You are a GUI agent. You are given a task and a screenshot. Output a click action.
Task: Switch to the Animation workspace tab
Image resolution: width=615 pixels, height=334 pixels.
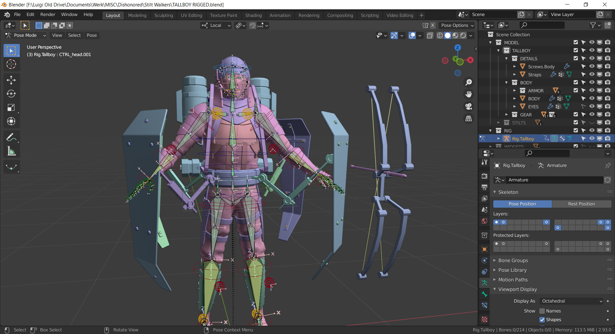(280, 15)
